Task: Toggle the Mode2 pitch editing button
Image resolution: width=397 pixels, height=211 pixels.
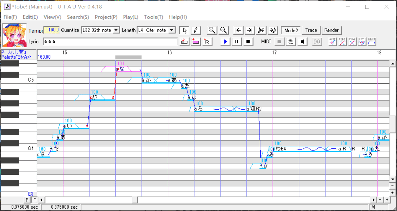Action: (x=291, y=30)
